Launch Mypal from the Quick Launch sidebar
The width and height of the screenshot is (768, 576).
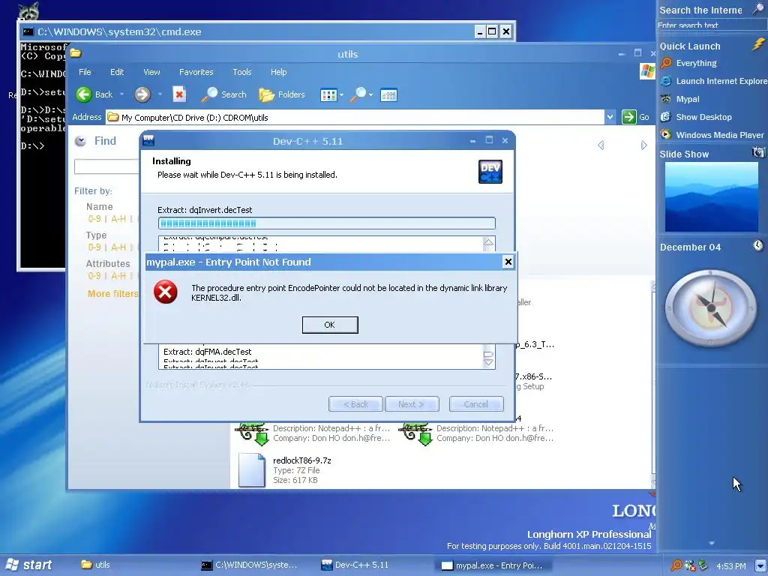pos(679,99)
